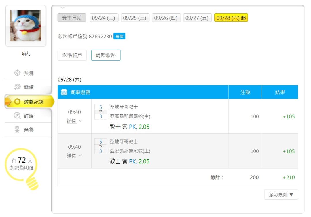Click the 討論 magnifier icon in sidebar

17,116
